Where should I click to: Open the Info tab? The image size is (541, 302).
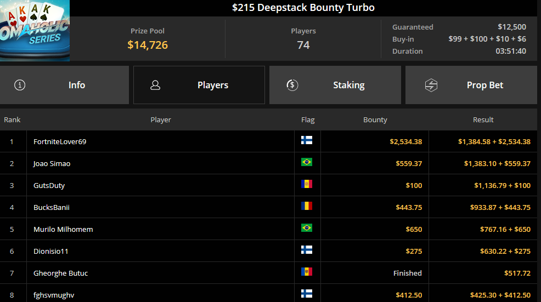65,85
